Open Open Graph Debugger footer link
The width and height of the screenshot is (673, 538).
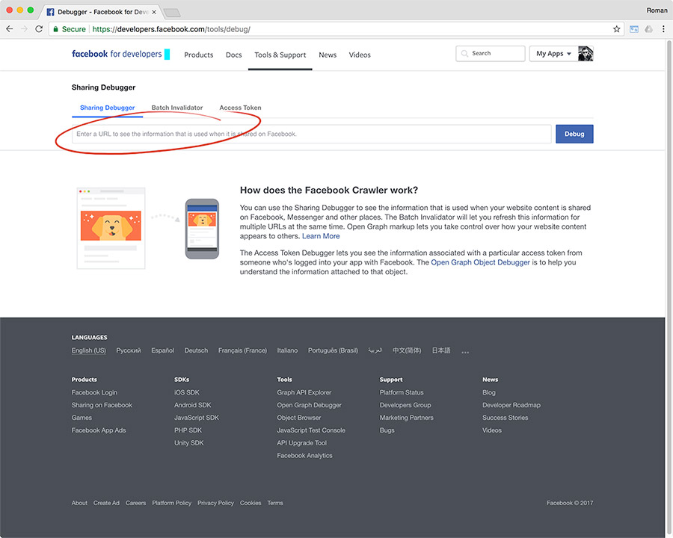coord(309,405)
